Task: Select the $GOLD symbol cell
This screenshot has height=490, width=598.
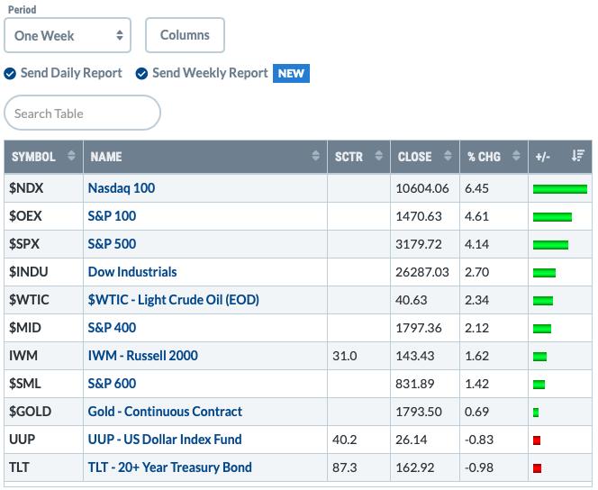Action: [43, 412]
